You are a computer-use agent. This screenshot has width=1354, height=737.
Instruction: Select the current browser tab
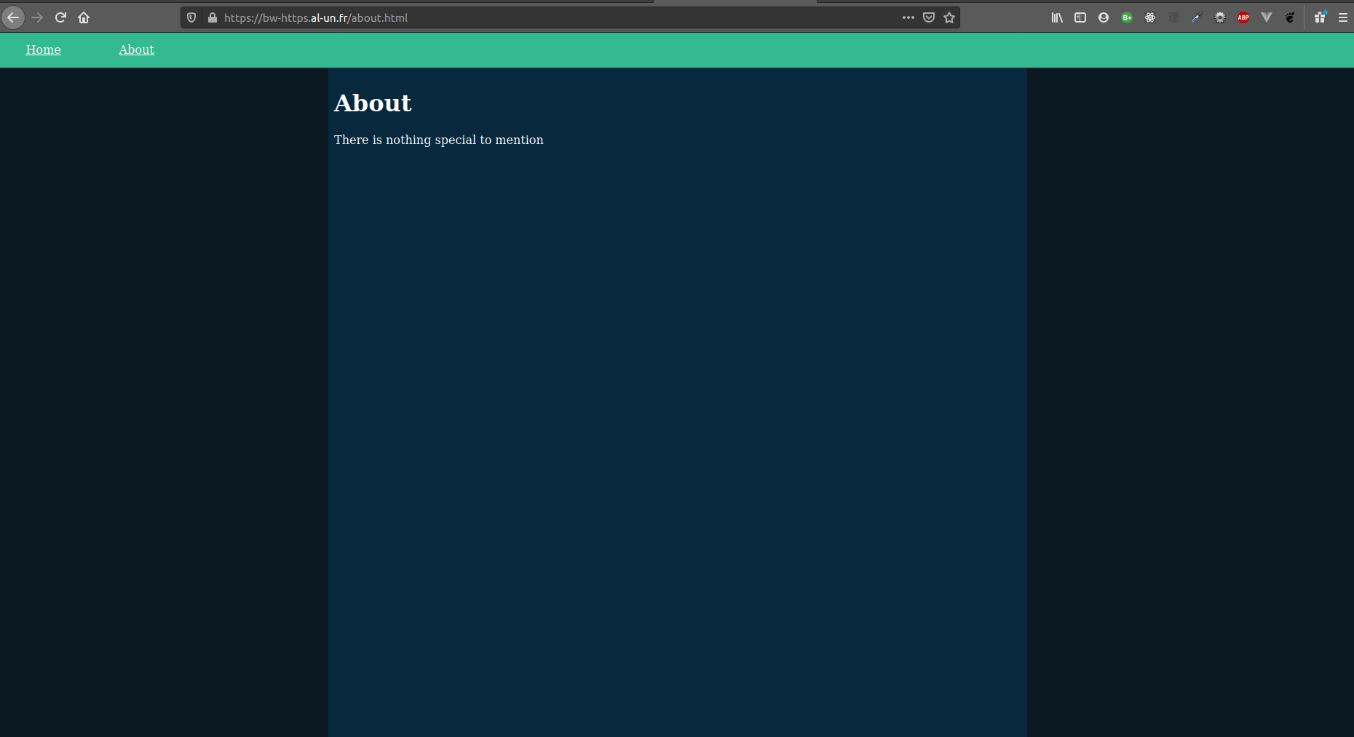(x=735, y=4)
